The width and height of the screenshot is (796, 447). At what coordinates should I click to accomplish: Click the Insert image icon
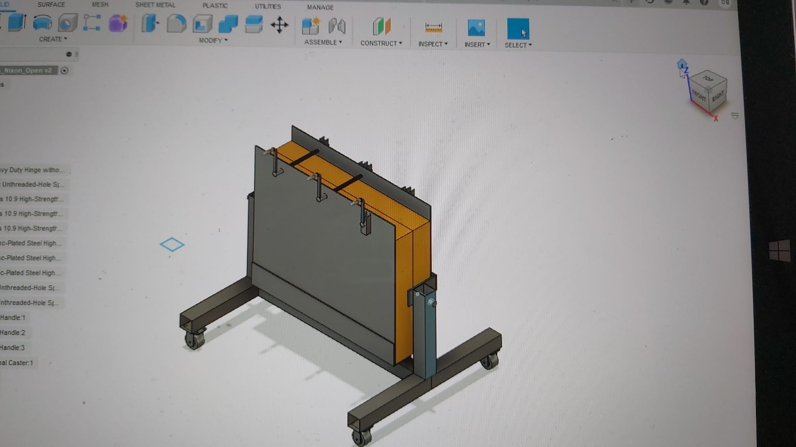[476, 28]
